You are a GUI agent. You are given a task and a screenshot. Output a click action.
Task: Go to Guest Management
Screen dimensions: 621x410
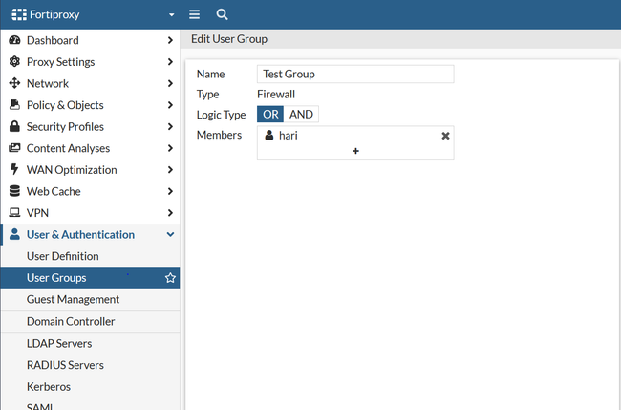click(73, 300)
